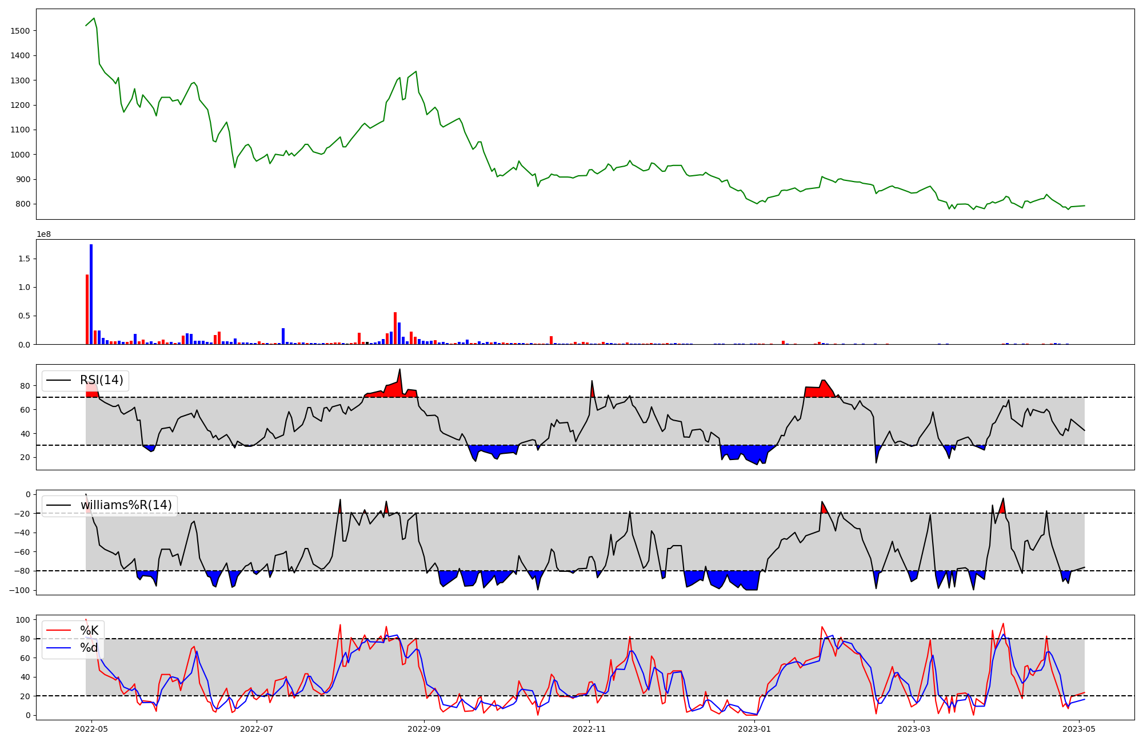
Task: Click the 1500 price axis tick label
Action: coord(21,31)
